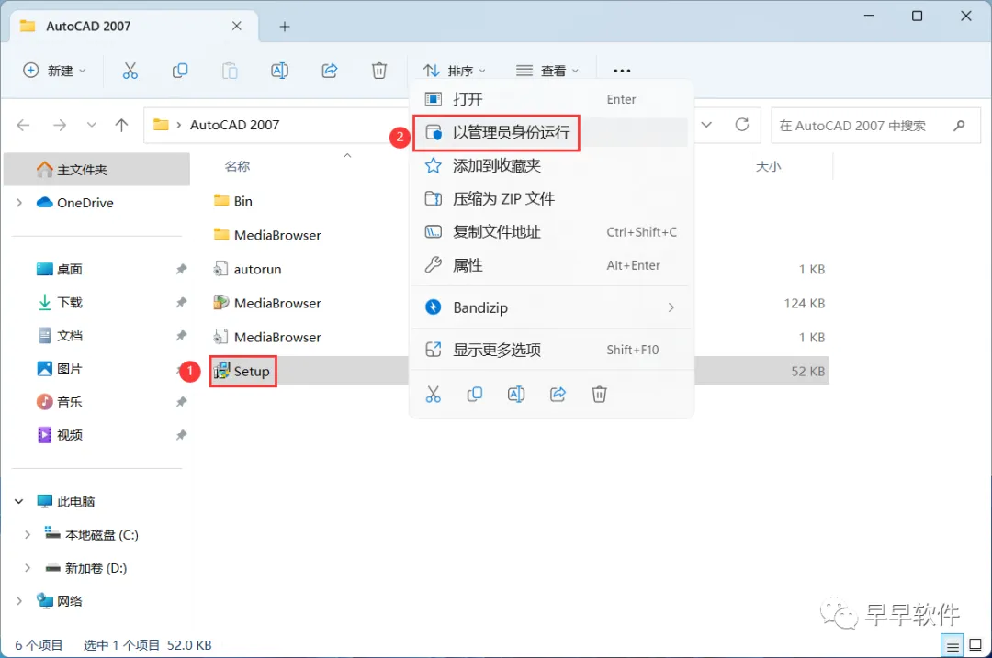Choose 以管理员身份运行 in the context menu
The height and width of the screenshot is (658, 992).
click(x=550, y=133)
